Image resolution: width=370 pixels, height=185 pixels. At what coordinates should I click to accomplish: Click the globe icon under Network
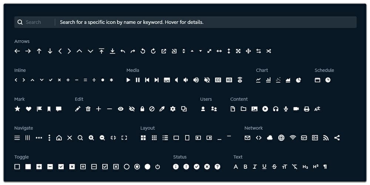point(281,138)
